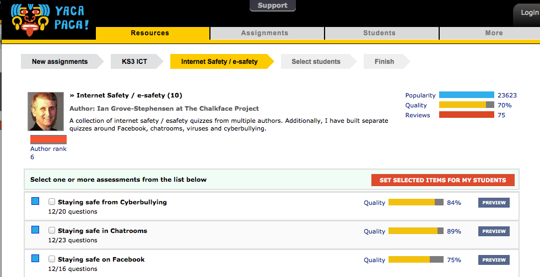Tick the Staying safe from Cyberbullying checkbox
This screenshot has width=540, height=277.
52,202
